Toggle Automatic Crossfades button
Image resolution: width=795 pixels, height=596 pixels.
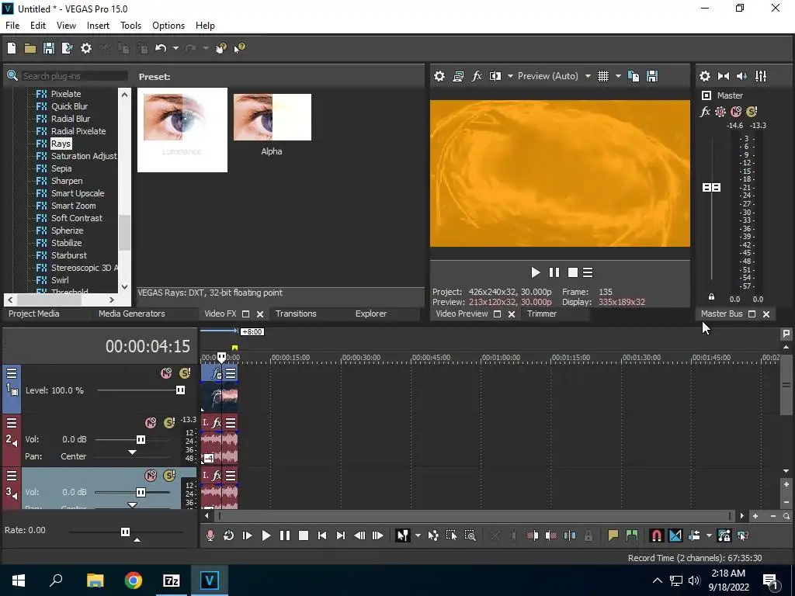pos(675,535)
